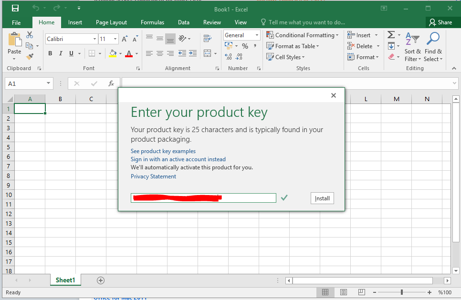Click the Share button
This screenshot has width=461, height=300.
coord(440,22)
